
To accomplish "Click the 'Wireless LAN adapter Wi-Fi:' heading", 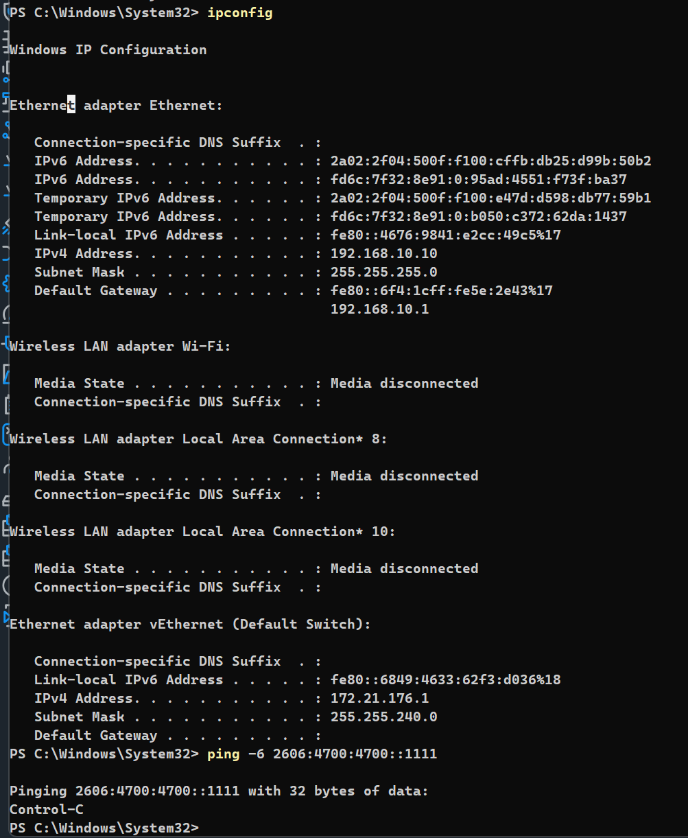I will (x=120, y=346).
